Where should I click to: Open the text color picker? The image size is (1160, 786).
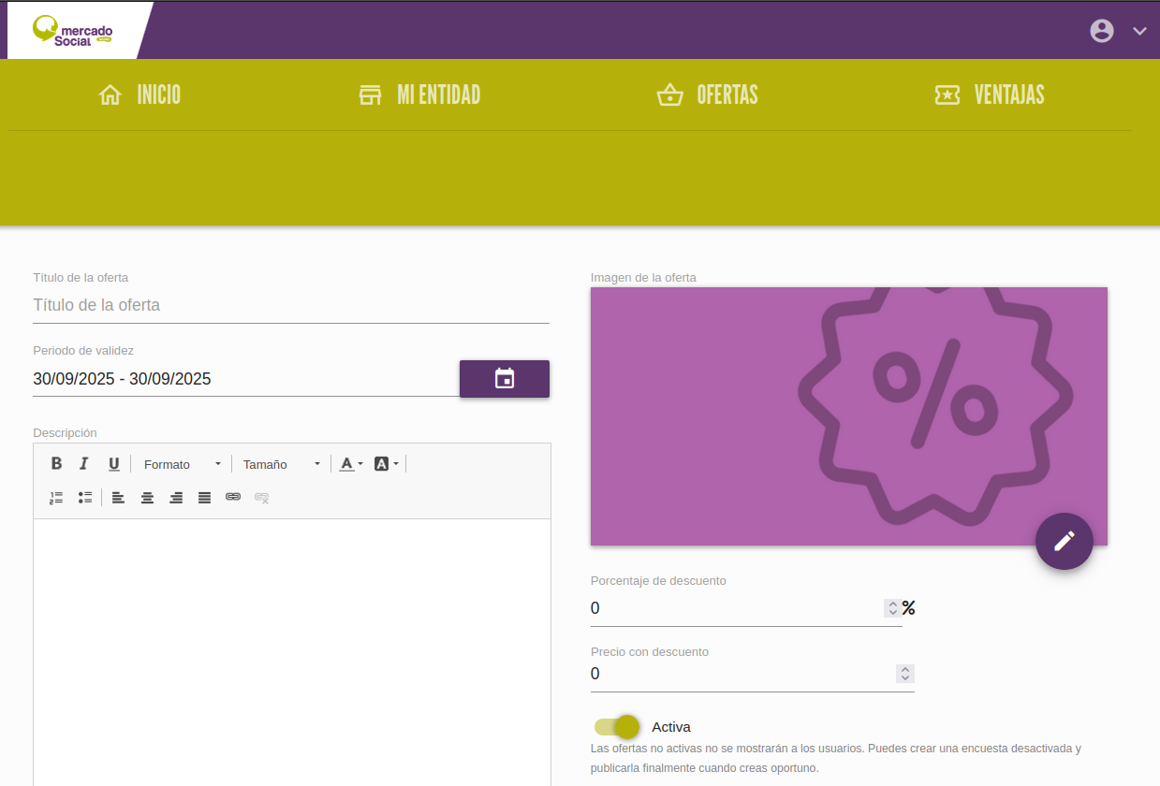click(x=351, y=464)
